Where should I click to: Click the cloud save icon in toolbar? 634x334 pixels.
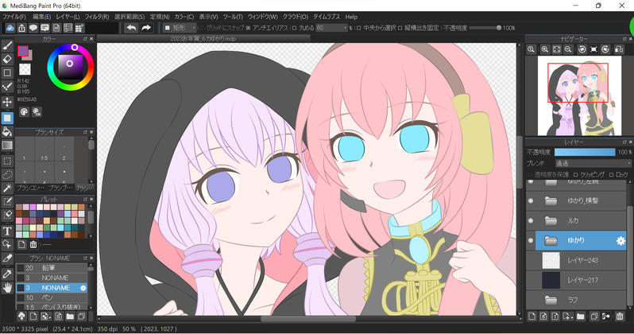tap(10, 28)
